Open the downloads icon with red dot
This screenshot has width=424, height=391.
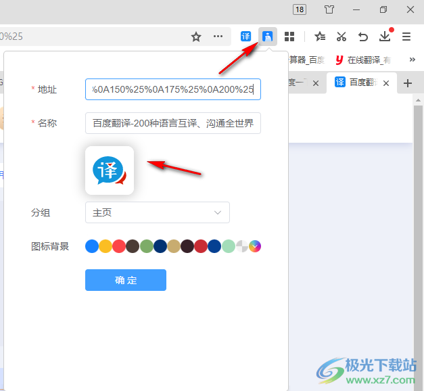click(385, 37)
